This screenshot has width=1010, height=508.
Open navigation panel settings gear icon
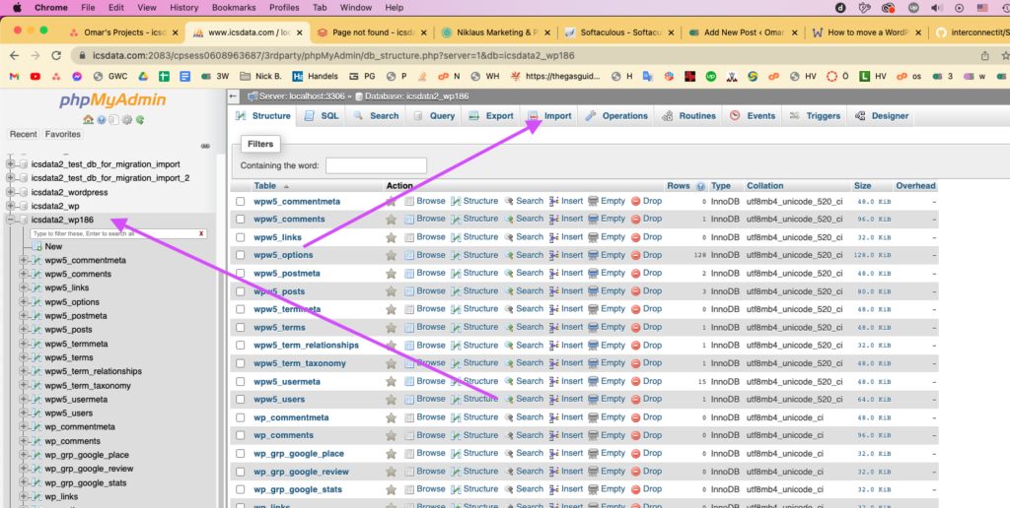click(127, 119)
